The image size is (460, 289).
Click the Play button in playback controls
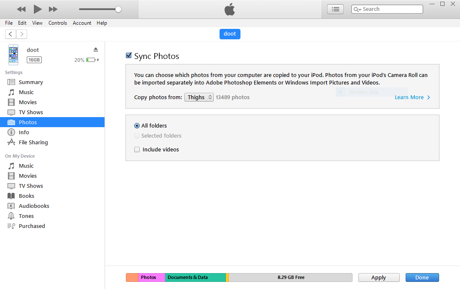(x=38, y=9)
